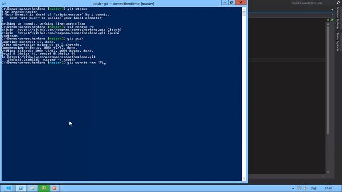This screenshot has height=192, width=342.
Task: Open the volume icon in the system tray
Action: point(305,188)
